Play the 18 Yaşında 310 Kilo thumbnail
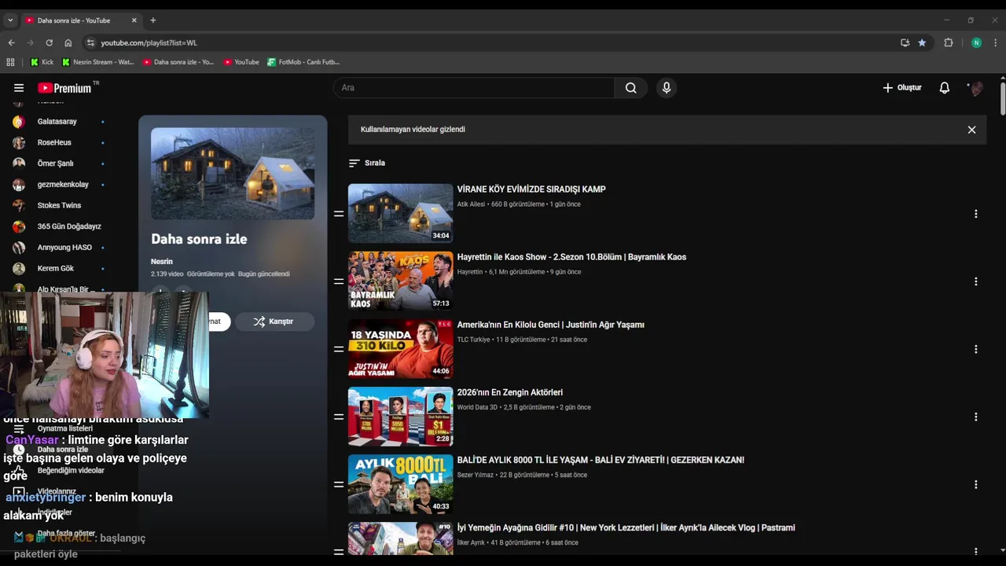 tap(401, 348)
